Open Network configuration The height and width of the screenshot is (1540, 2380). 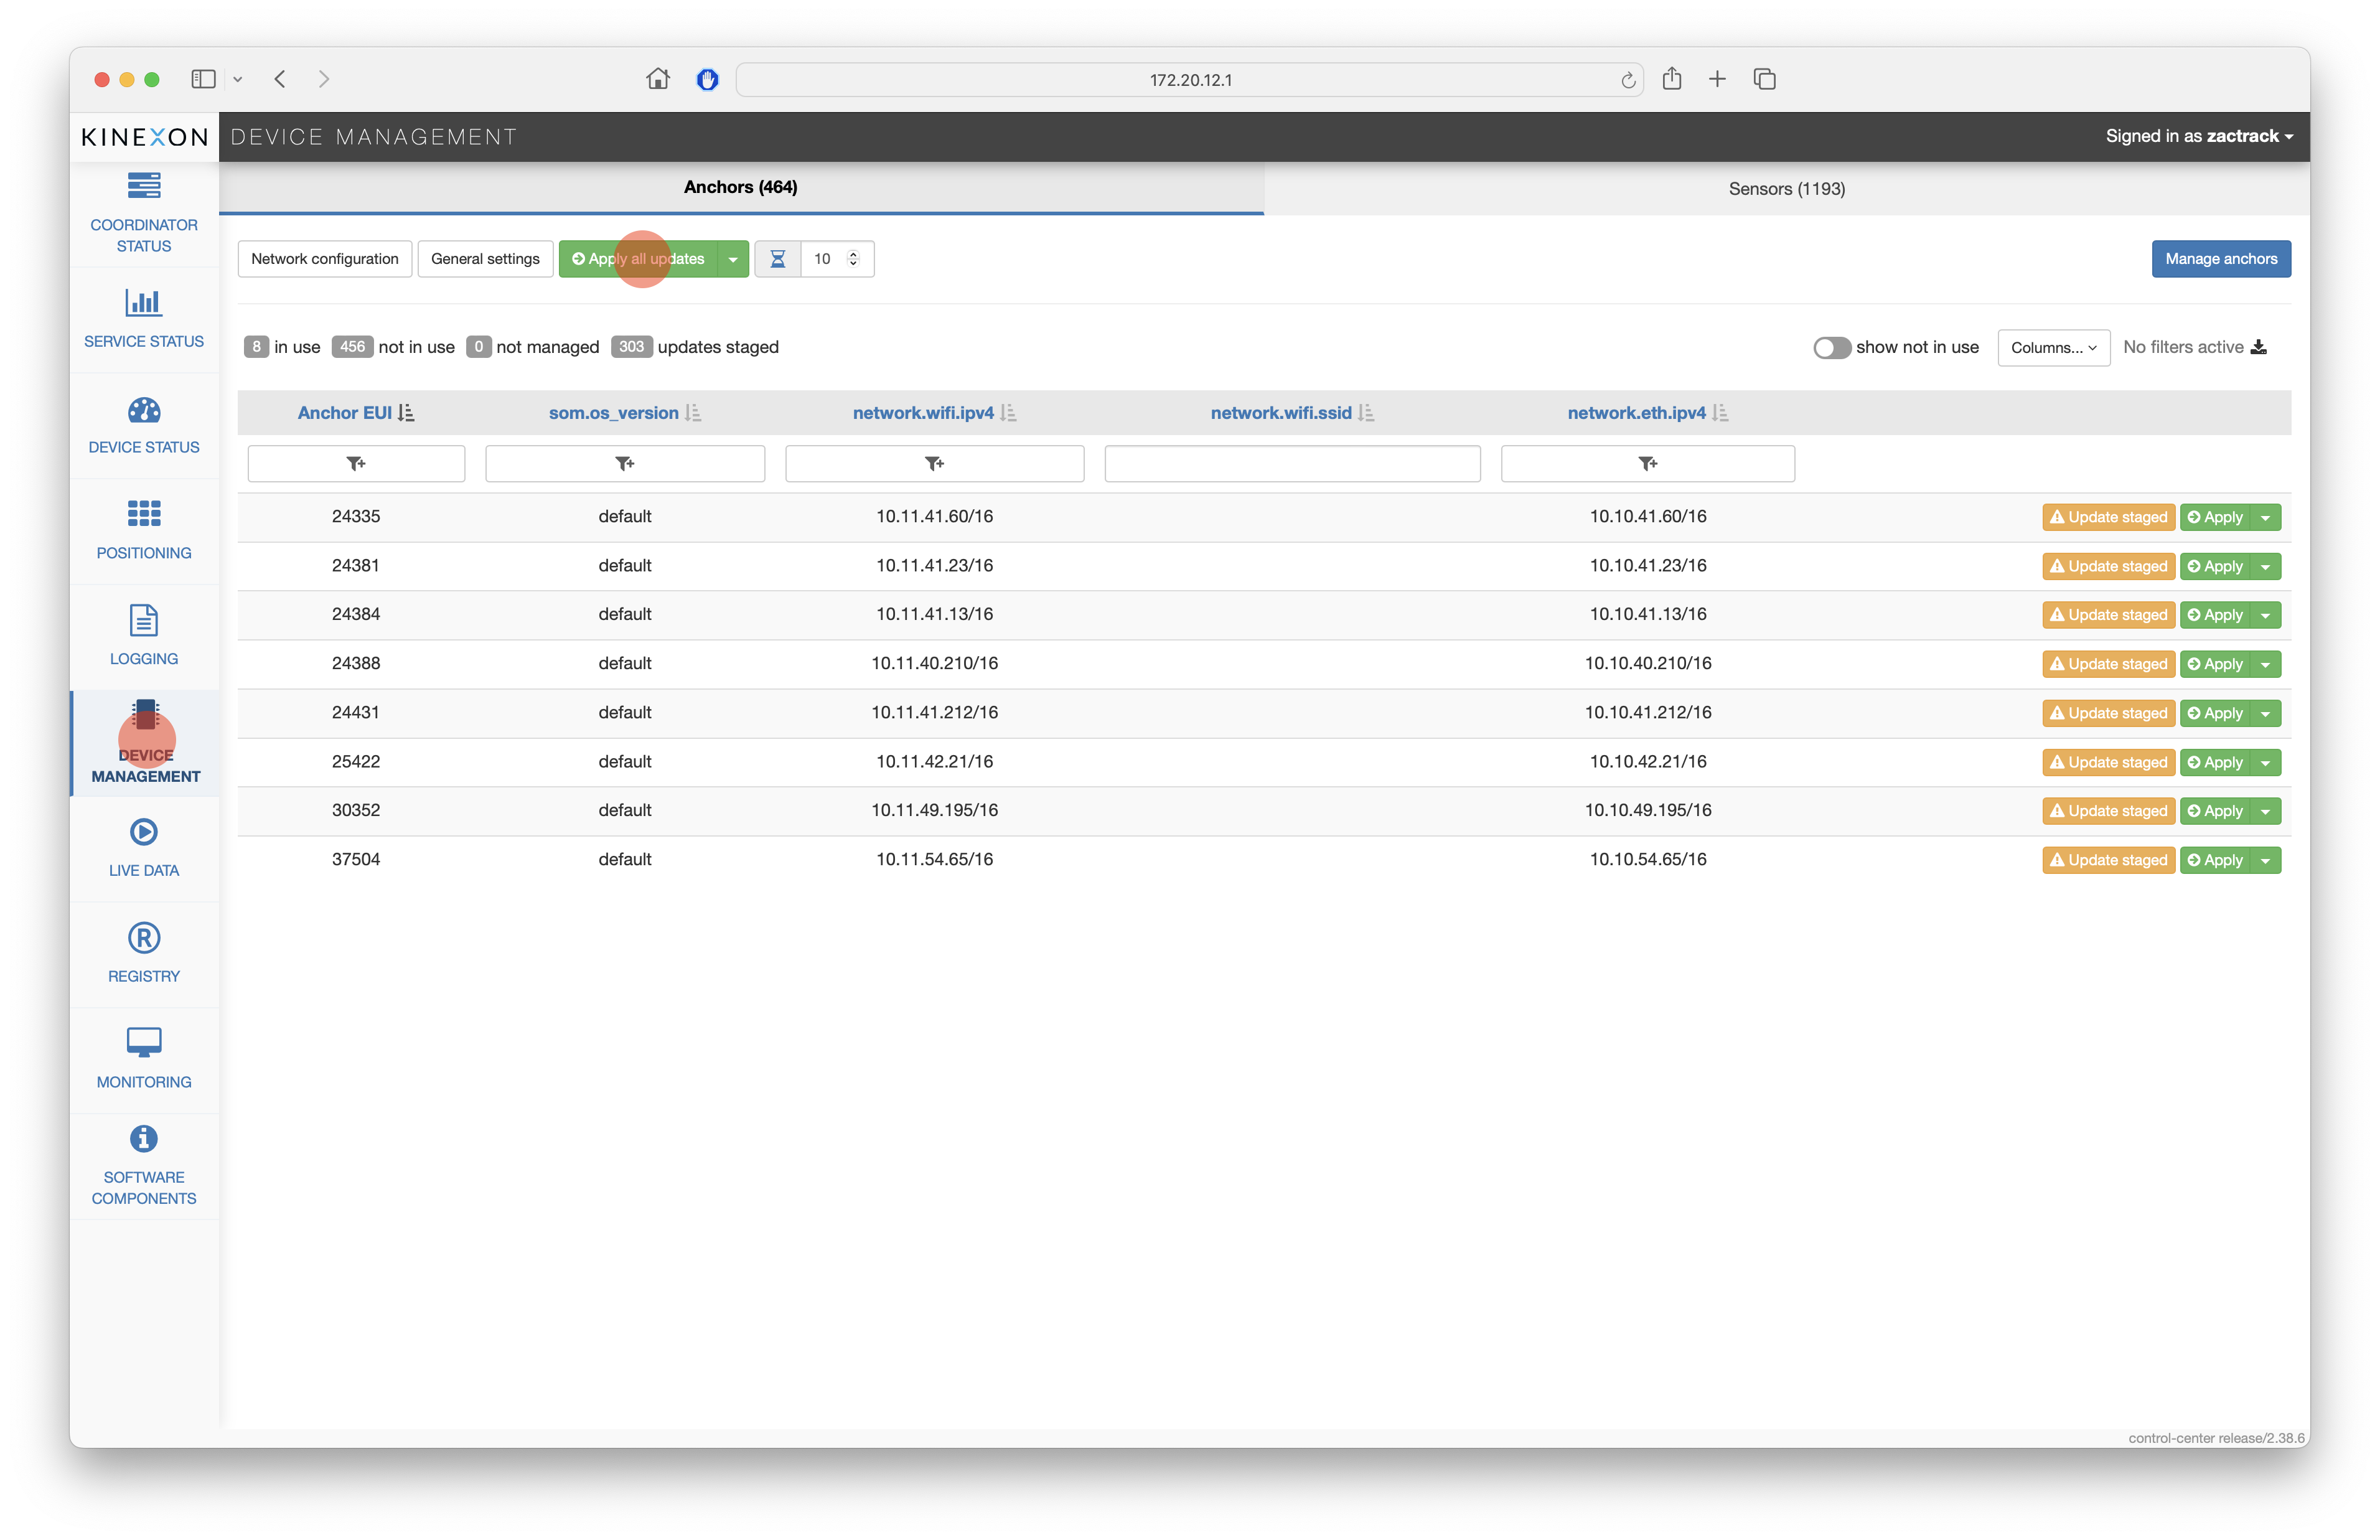(x=325, y=259)
